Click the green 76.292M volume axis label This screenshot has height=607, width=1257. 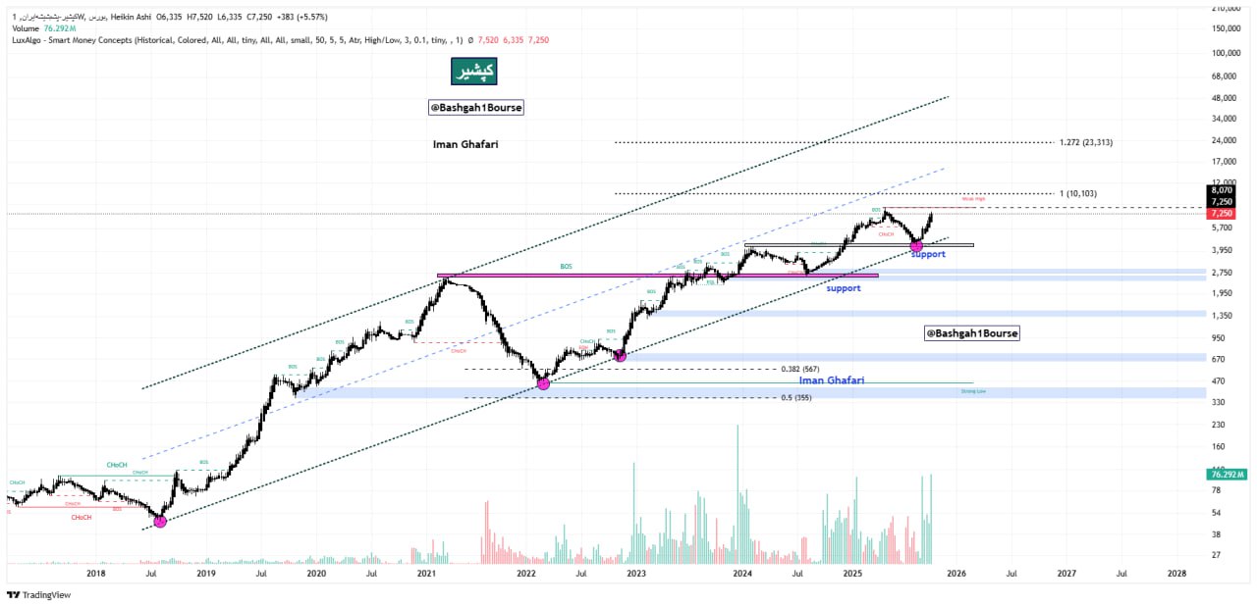1223,475
